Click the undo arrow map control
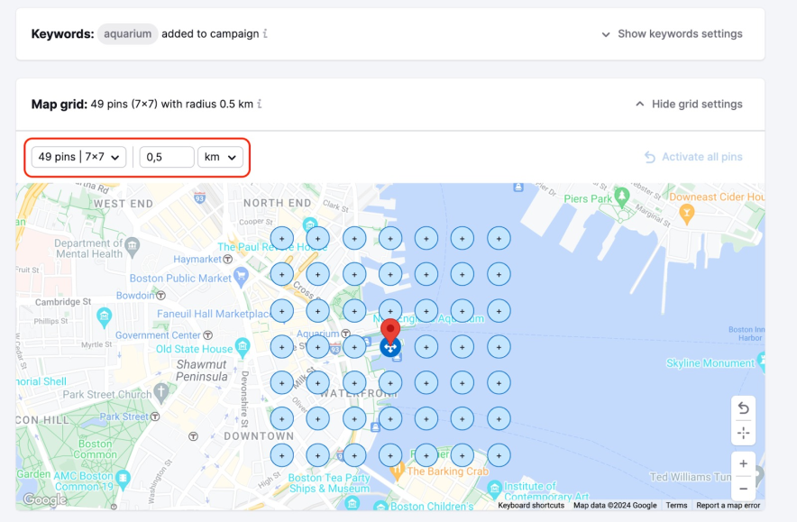The height and width of the screenshot is (522, 797). [743, 408]
